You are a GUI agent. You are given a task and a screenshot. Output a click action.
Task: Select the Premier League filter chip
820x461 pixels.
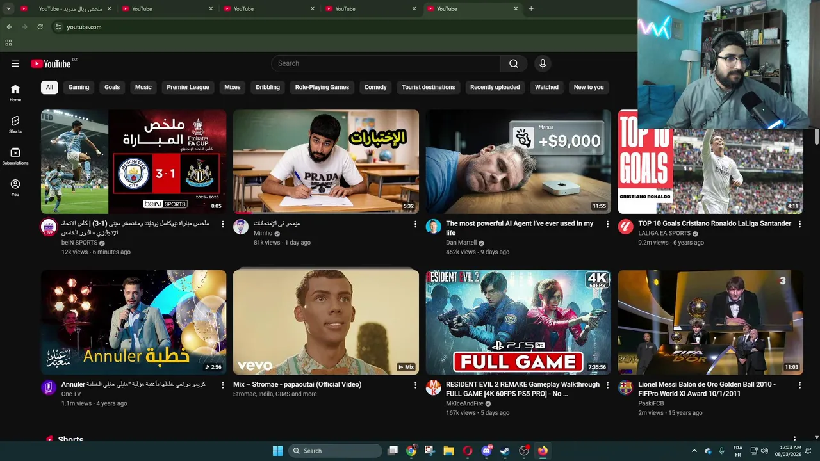pos(188,87)
